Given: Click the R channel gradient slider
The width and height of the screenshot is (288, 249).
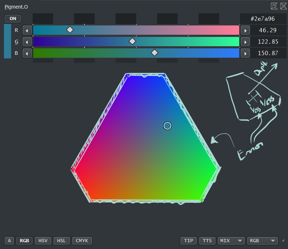Looking at the screenshot, I should point(136,30).
